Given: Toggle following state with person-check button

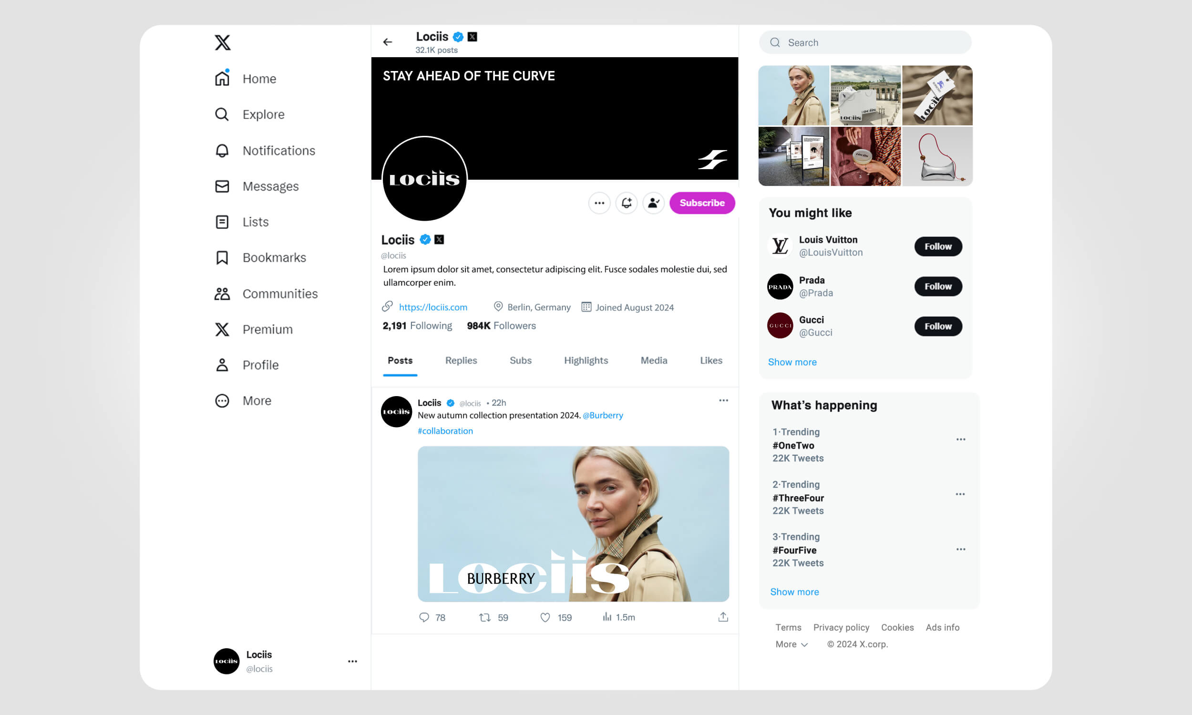Looking at the screenshot, I should pyautogui.click(x=653, y=203).
